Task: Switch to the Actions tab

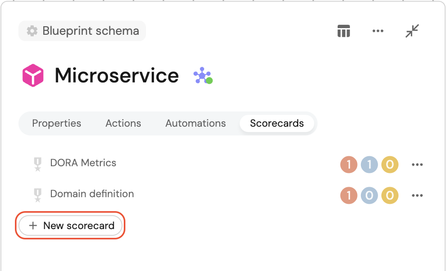Action: tap(123, 123)
